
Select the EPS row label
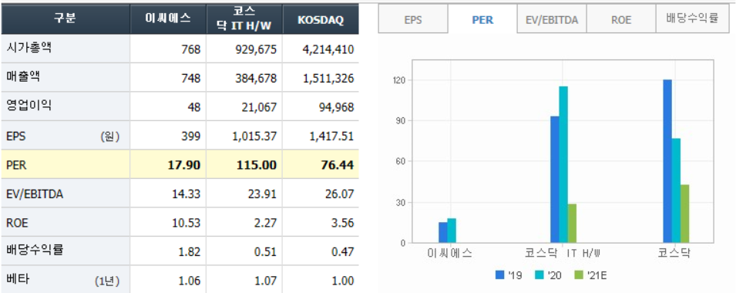(17, 136)
